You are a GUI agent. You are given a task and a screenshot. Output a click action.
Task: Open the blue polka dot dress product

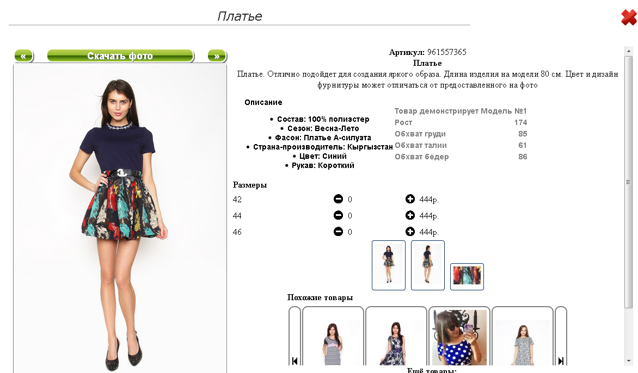[x=459, y=337]
